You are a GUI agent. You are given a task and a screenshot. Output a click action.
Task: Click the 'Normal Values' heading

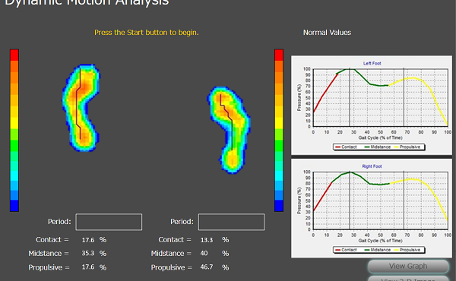[x=327, y=33]
